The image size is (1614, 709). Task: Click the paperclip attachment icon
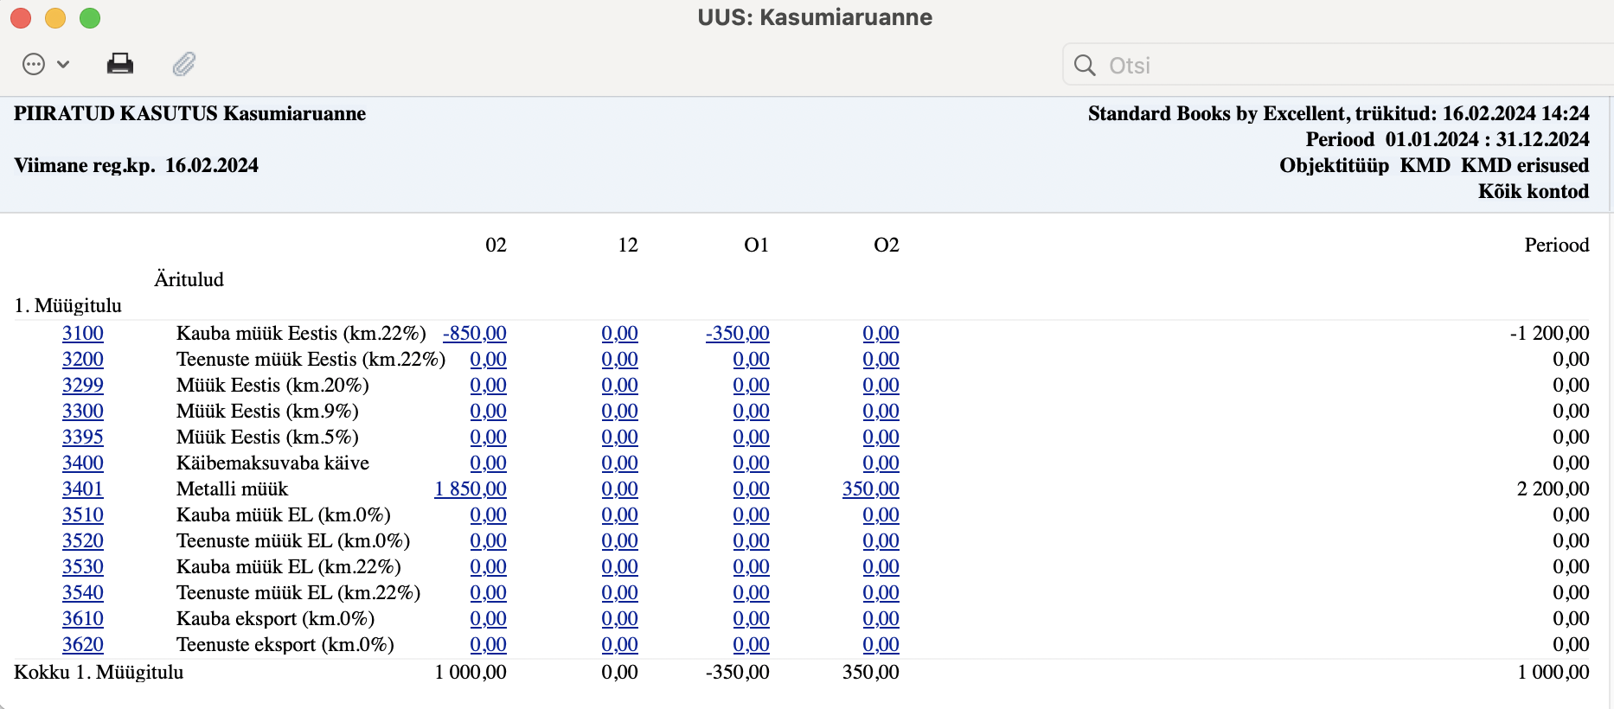184,64
